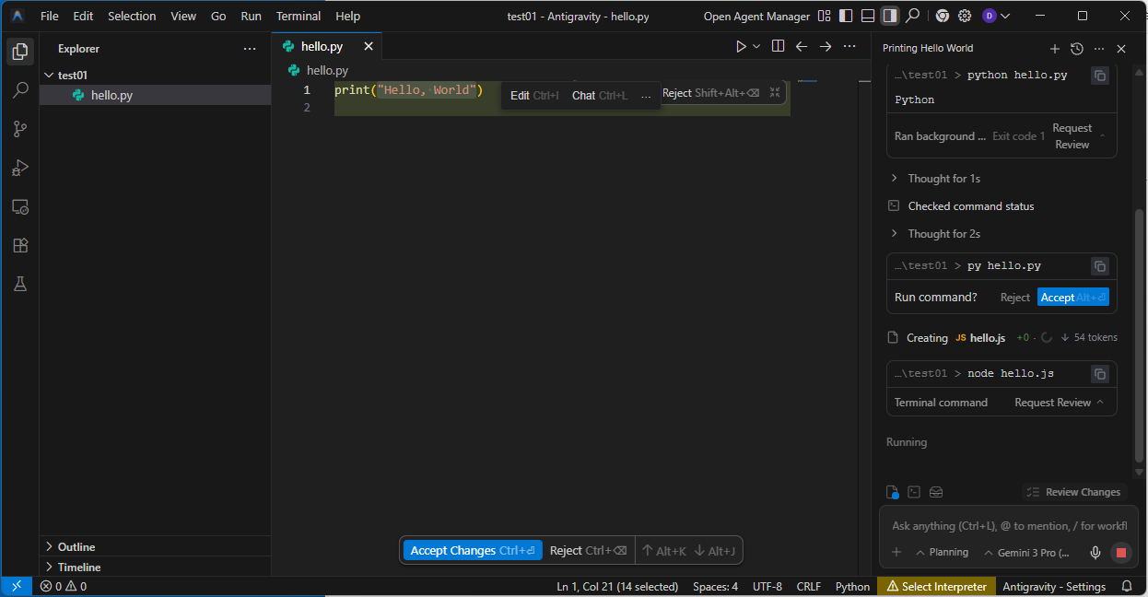1148x597 pixels.
Task: Open the Gemini 3 Pro model dropdown
Action: [x=1026, y=553]
